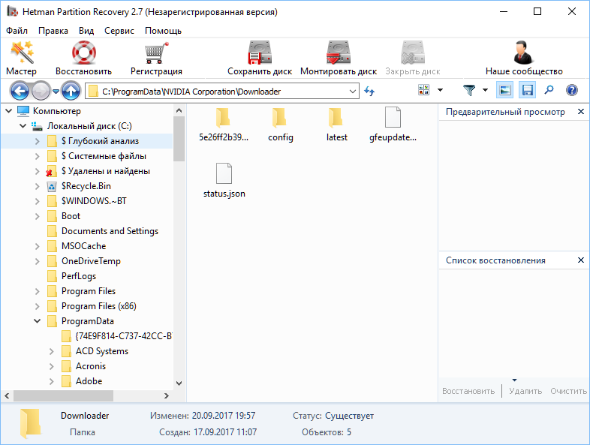The height and width of the screenshot is (445, 590).
Task: Expand $ Удалены и найдены node
Action: tap(37, 171)
